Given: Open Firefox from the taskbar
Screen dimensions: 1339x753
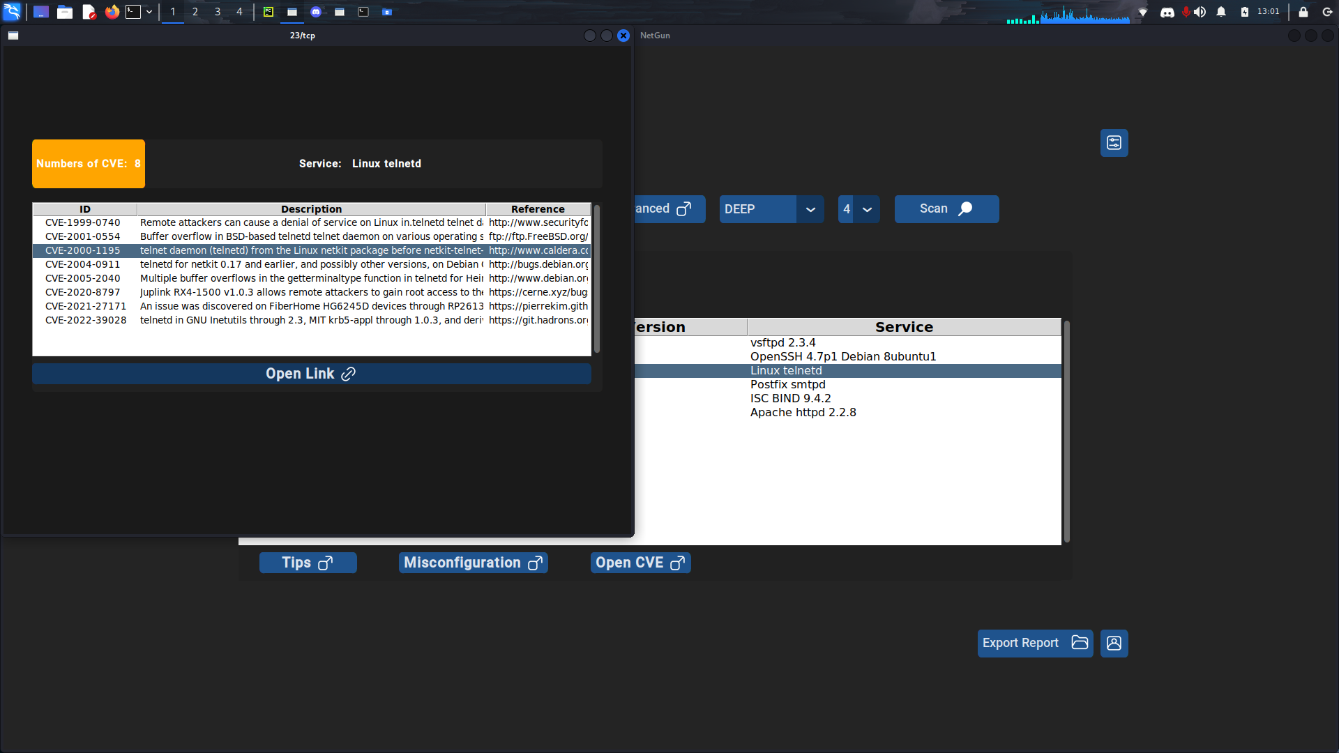Looking at the screenshot, I should (x=112, y=12).
